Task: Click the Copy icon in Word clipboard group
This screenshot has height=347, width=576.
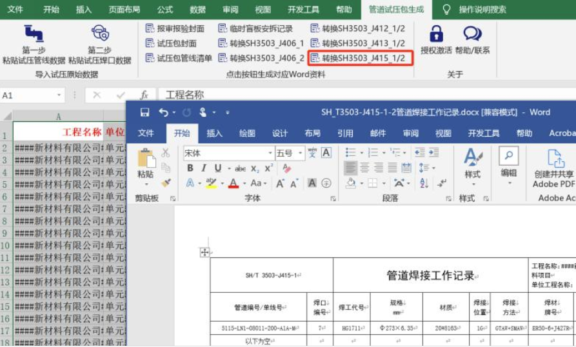Action: (166, 168)
